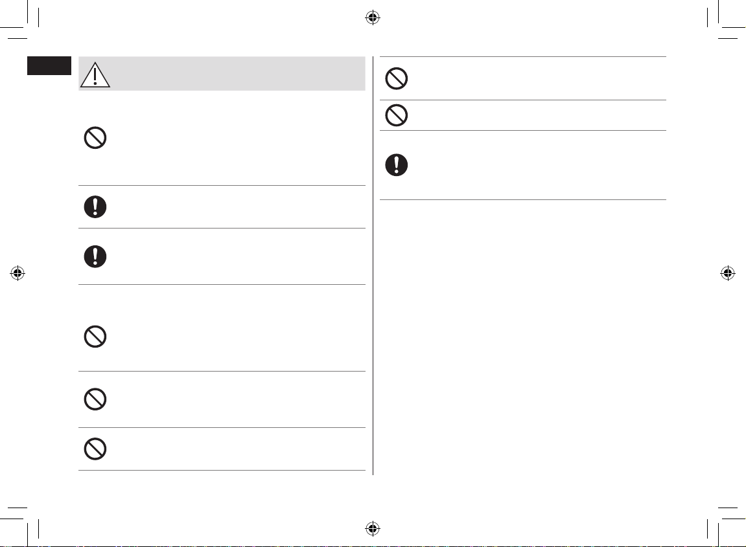
Task: Click the registration crosshair mark on right edge
Action: (727, 273)
